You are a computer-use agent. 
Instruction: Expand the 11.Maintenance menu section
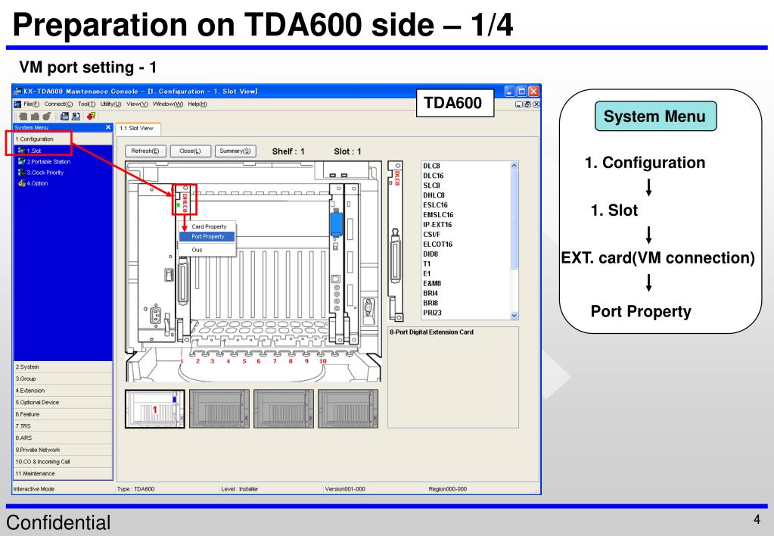coord(64,474)
